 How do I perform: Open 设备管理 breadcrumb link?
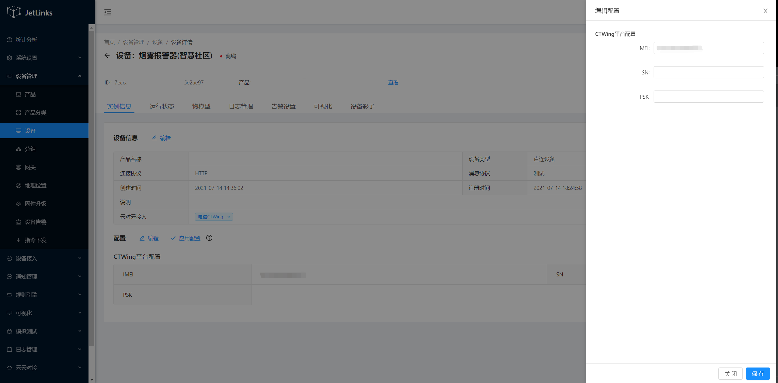pos(134,42)
